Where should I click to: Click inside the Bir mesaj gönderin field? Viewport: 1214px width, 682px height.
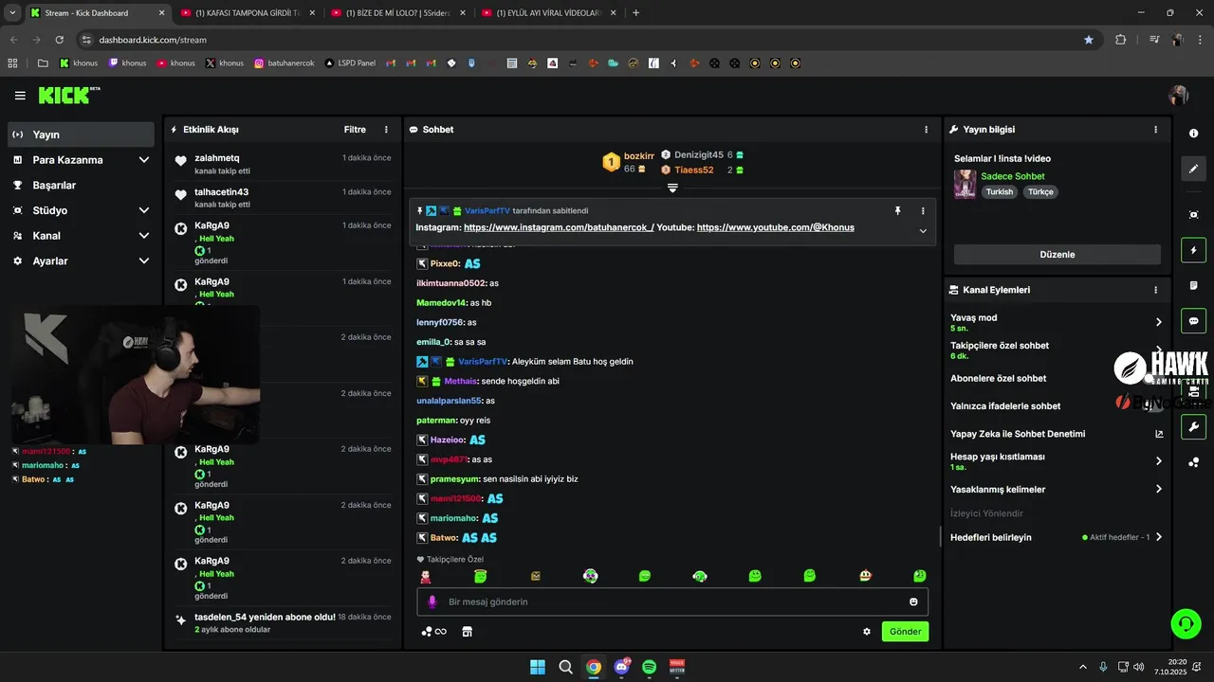click(672, 601)
